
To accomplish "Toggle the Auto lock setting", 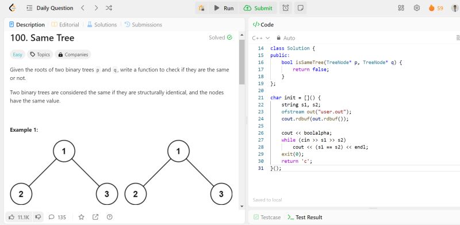I will (286, 38).
